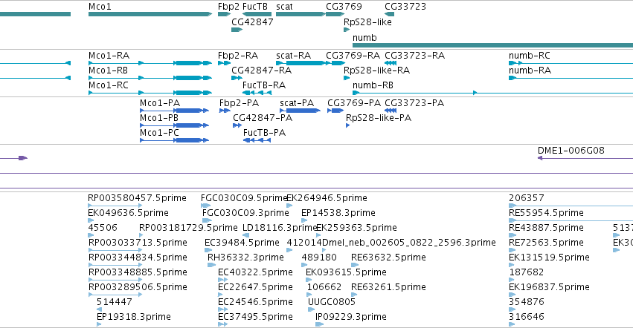Screen dimensions: 633x328
Task: Select the Mco1 gene bar
Action: click(150, 14)
